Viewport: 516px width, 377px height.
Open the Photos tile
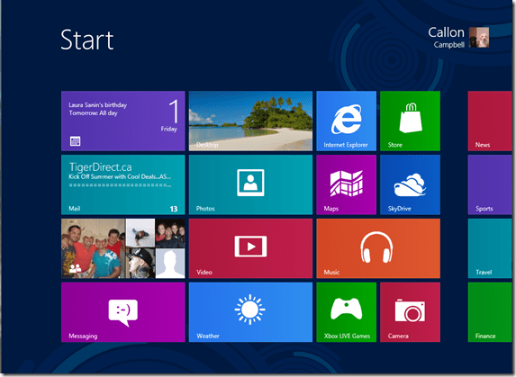[250, 184]
